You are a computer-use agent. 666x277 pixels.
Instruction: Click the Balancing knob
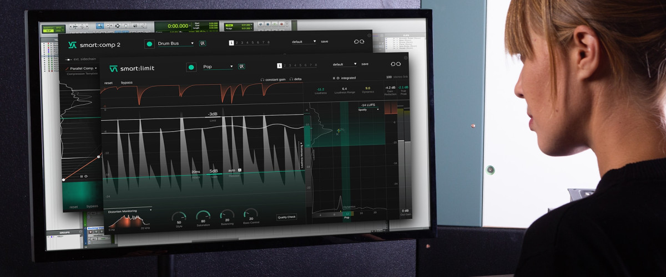click(x=227, y=215)
